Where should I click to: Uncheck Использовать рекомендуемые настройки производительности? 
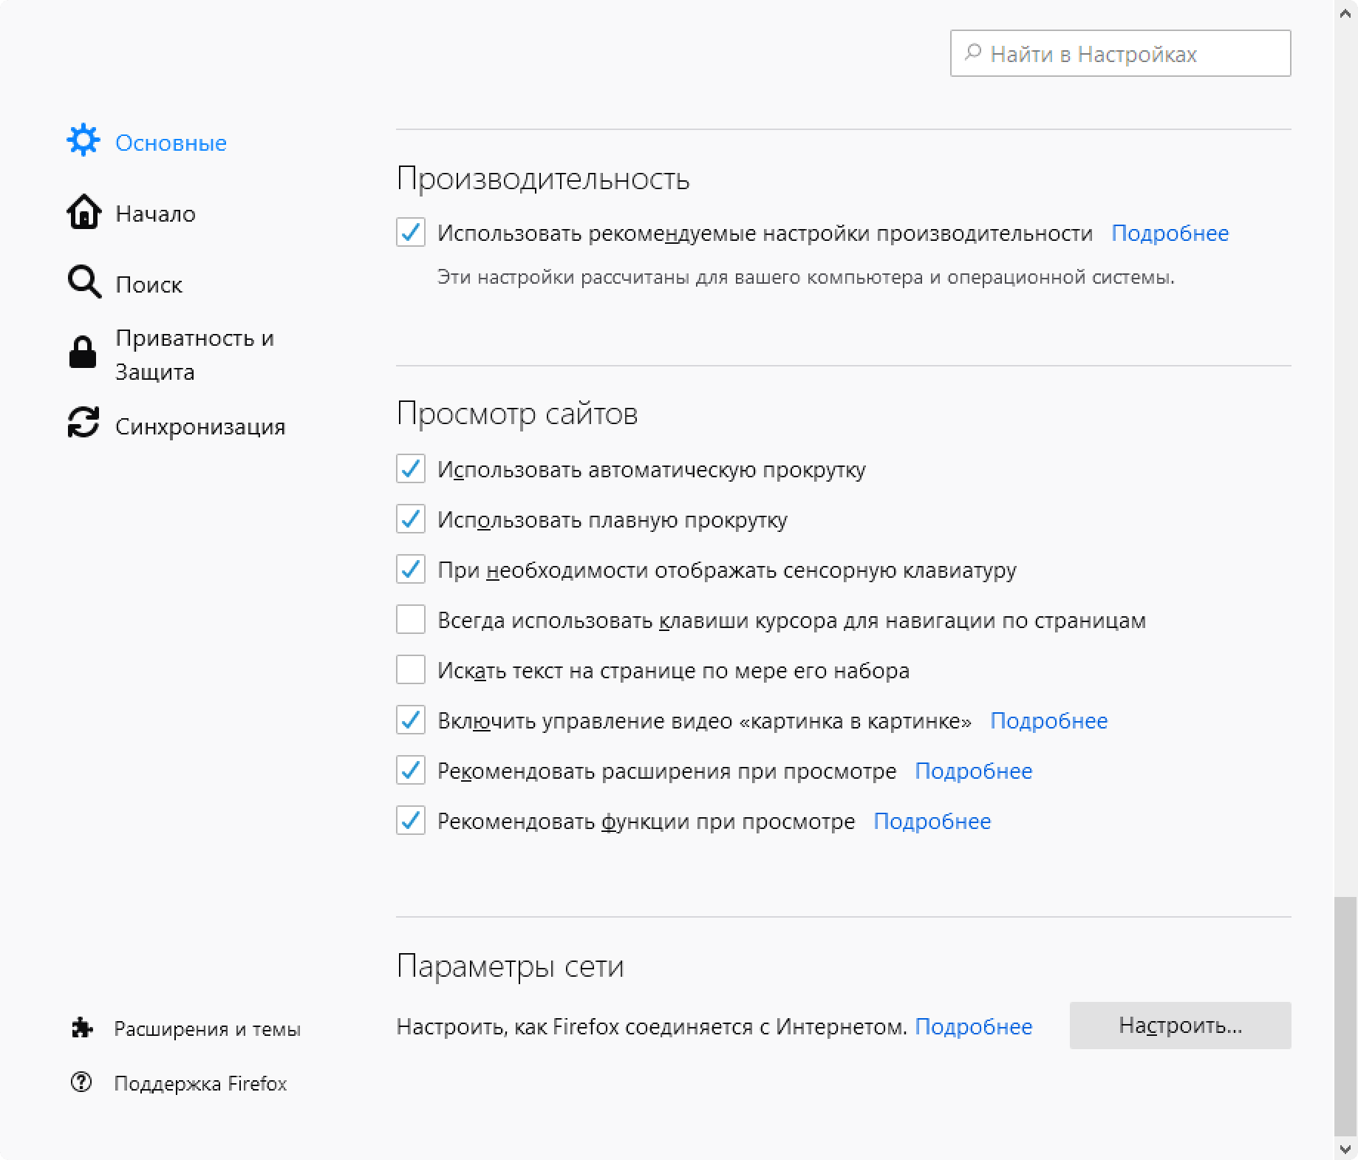pyautogui.click(x=411, y=233)
